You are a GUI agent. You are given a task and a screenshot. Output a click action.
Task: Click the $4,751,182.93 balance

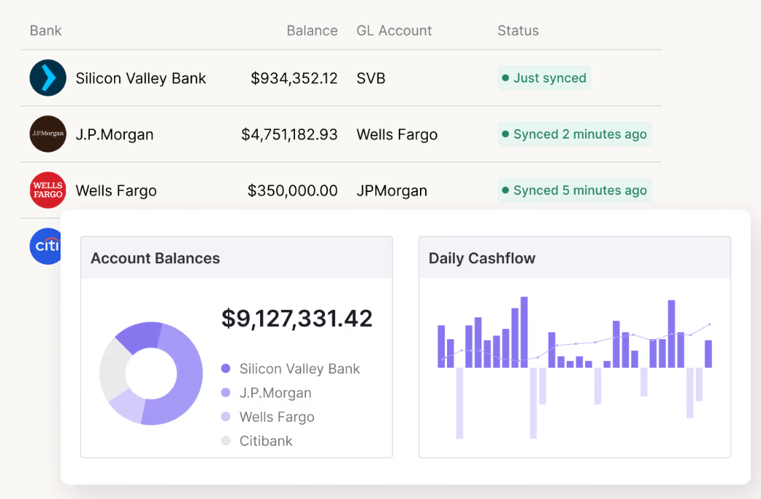click(289, 134)
